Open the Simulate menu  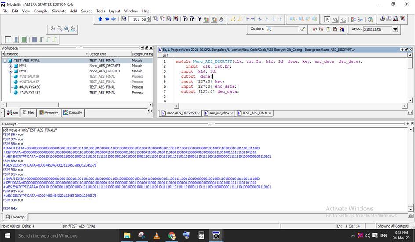tap(59, 11)
